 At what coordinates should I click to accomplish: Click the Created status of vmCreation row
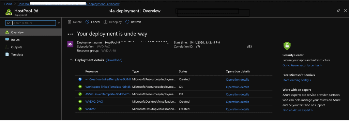click(x=184, y=79)
